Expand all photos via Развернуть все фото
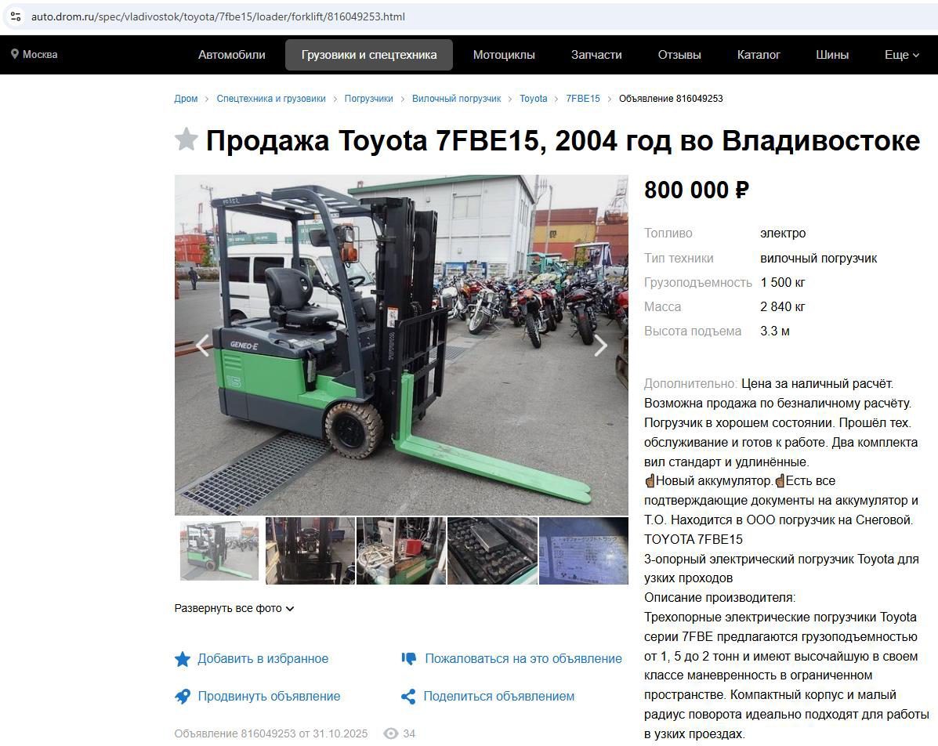 [x=234, y=608]
